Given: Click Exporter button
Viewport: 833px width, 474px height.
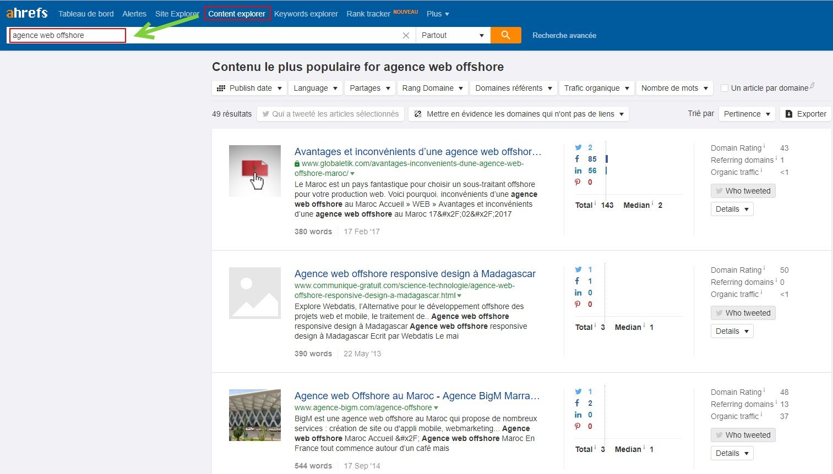Looking at the screenshot, I should click(805, 114).
